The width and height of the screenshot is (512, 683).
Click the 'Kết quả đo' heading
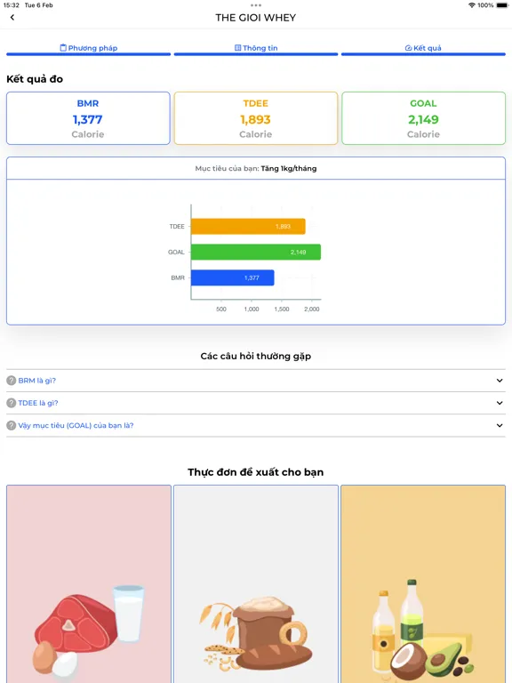coord(35,79)
